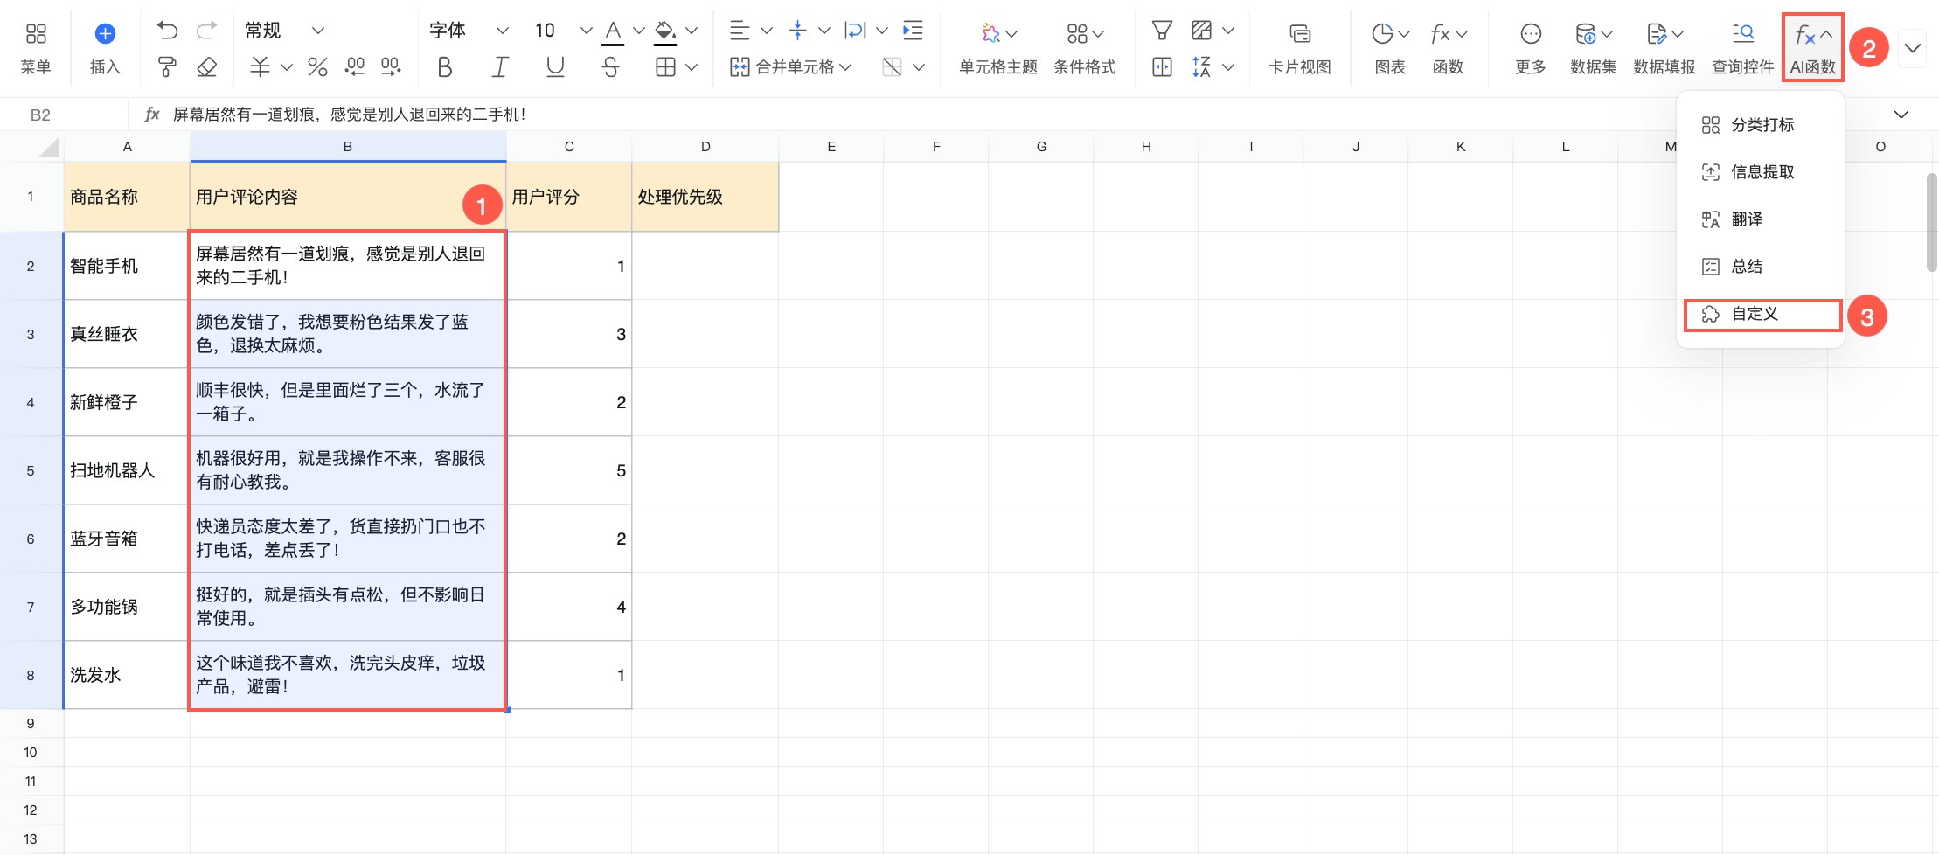Click the 扫地机器人 cell
This screenshot has width=1939, height=855.
pyautogui.click(x=127, y=470)
